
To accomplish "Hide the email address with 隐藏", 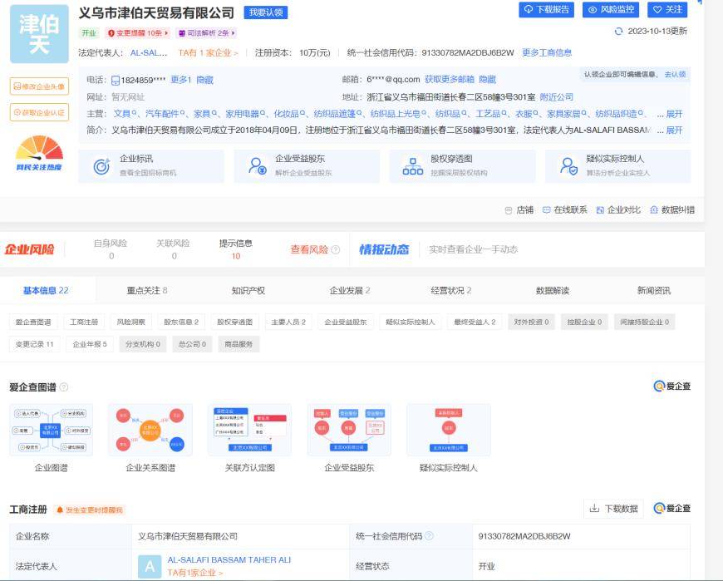I will [487, 79].
